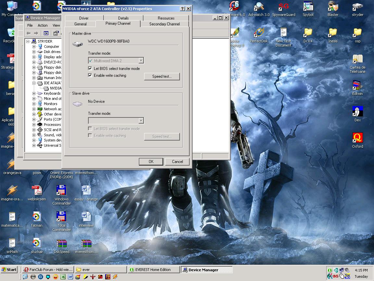The width and height of the screenshot is (374, 281).
Task: Open the osp desktop folder shortcut
Action: coord(357,35)
